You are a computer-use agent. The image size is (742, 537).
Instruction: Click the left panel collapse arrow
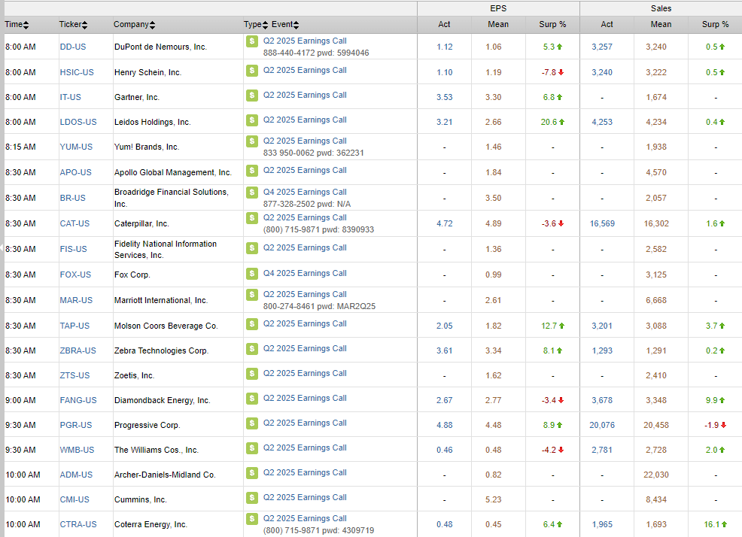pos(2,247)
